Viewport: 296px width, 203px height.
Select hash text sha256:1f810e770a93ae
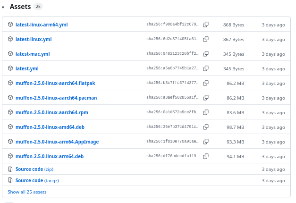tap(172, 141)
